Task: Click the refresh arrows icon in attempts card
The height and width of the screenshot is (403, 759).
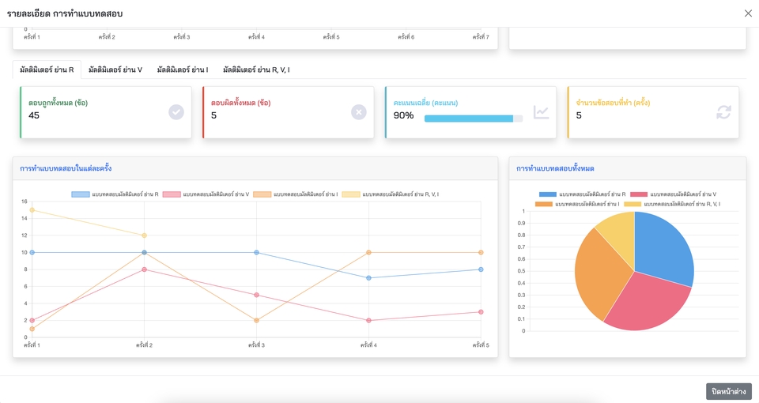Action: pyautogui.click(x=723, y=112)
